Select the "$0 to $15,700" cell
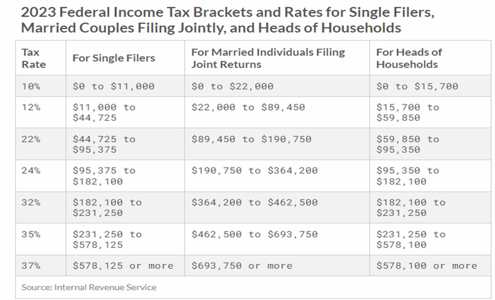This screenshot has height=300, width=495. click(x=417, y=87)
